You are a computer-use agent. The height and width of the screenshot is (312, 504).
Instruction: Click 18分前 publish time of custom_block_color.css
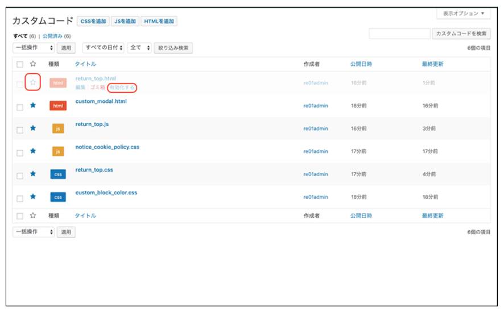click(359, 197)
